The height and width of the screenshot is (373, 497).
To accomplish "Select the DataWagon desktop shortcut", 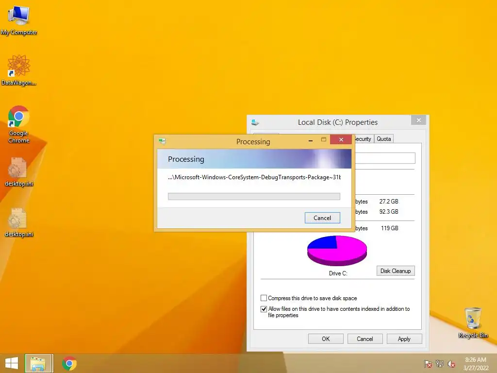I will tap(19, 70).
